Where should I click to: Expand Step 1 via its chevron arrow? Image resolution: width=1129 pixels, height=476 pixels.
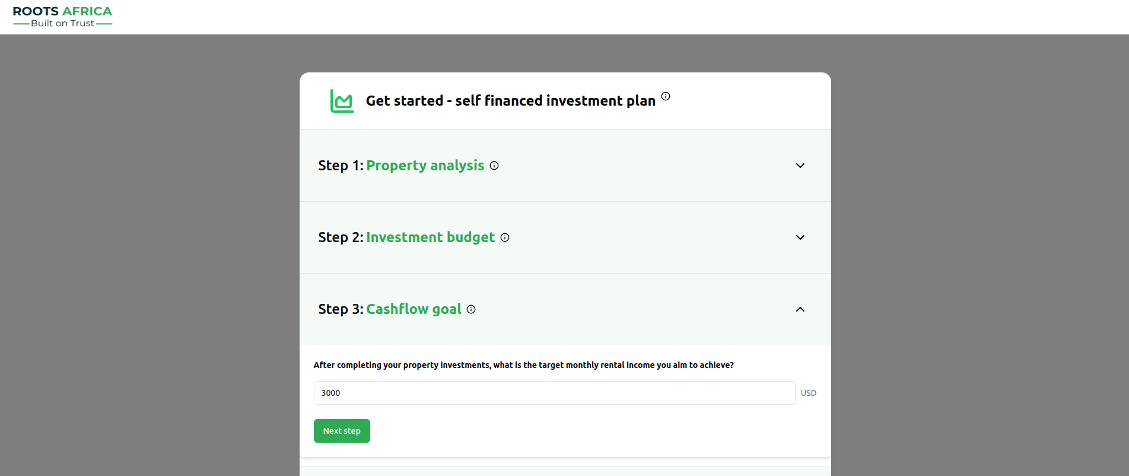point(800,166)
